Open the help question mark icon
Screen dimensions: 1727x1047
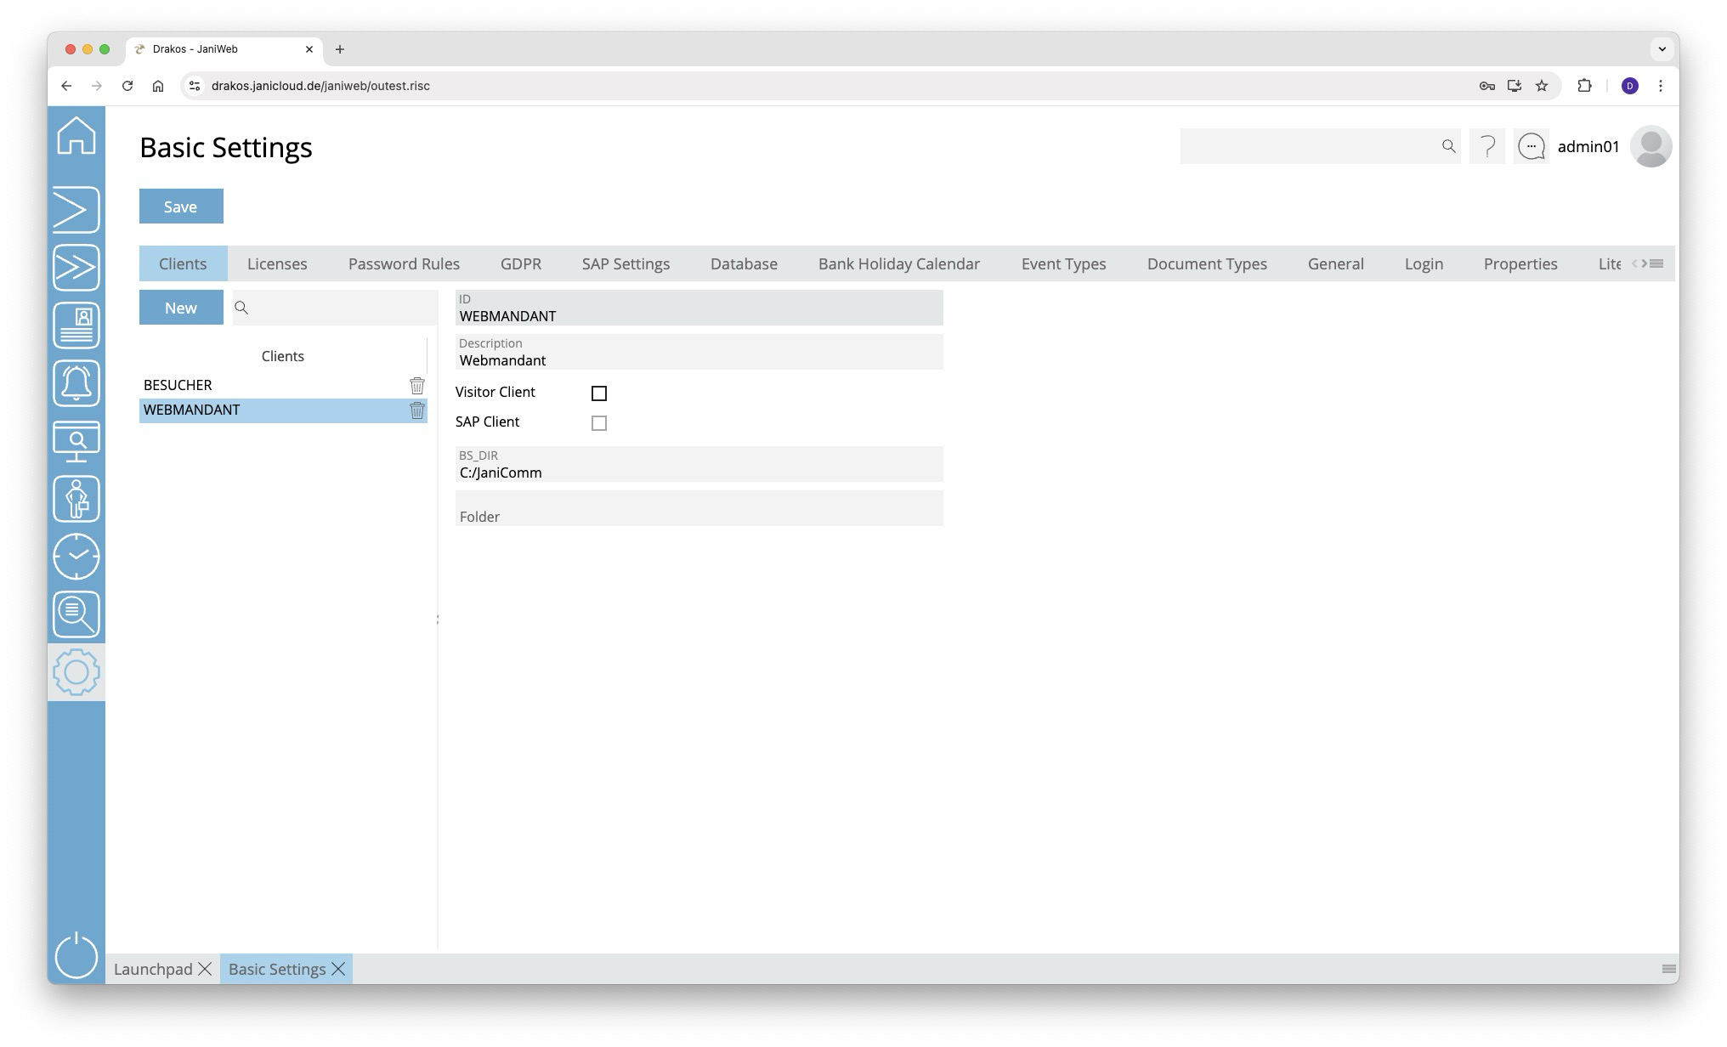tap(1487, 147)
